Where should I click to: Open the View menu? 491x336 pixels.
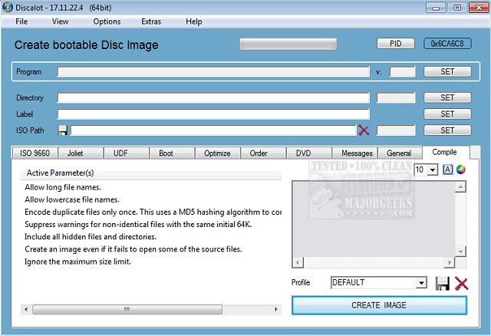tap(60, 21)
